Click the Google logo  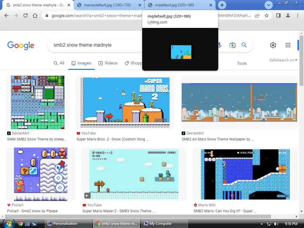(x=20, y=45)
